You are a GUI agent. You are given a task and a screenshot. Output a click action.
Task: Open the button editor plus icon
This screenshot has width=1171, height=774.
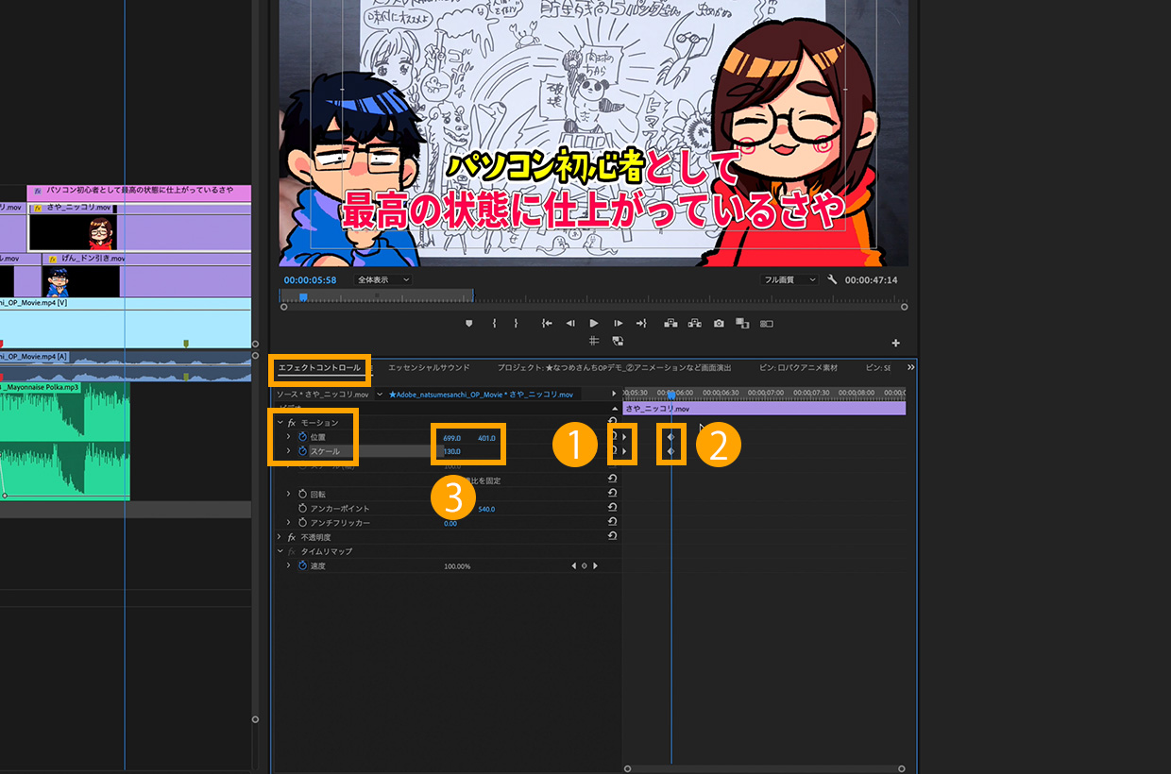[x=896, y=343]
